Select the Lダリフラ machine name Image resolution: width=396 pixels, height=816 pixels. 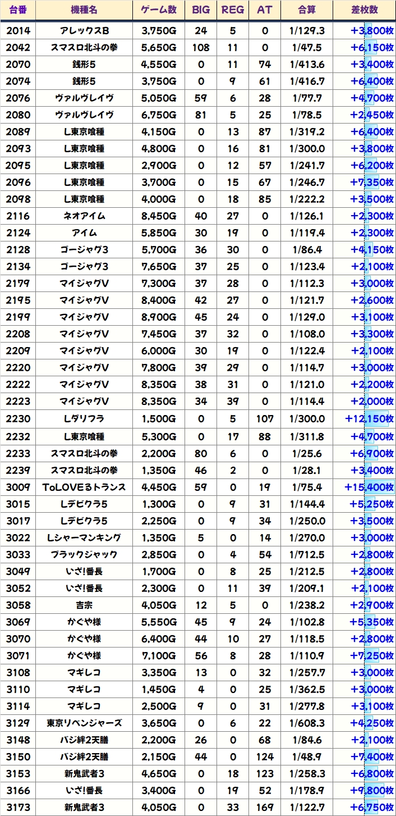click(84, 419)
